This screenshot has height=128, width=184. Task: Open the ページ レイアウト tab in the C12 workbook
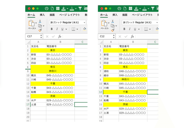pyautogui.click(x=142, y=15)
